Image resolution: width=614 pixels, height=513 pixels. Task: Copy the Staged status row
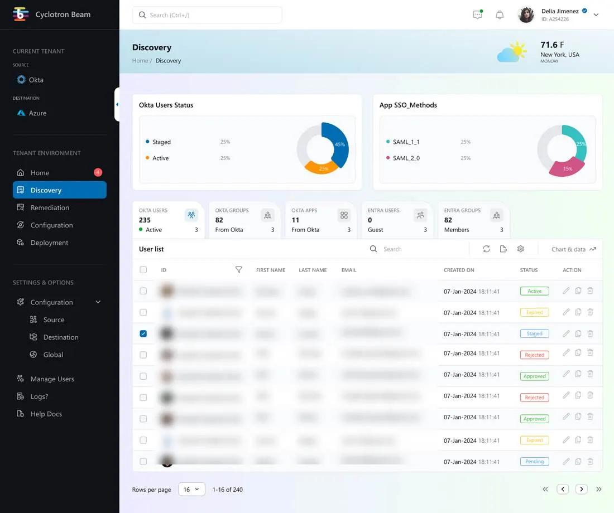coord(578,333)
